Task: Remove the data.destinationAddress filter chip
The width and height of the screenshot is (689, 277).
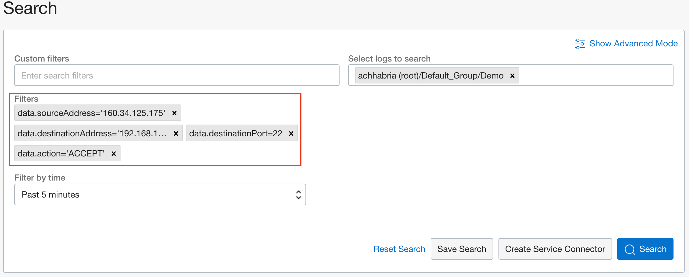Action: pyautogui.click(x=176, y=134)
